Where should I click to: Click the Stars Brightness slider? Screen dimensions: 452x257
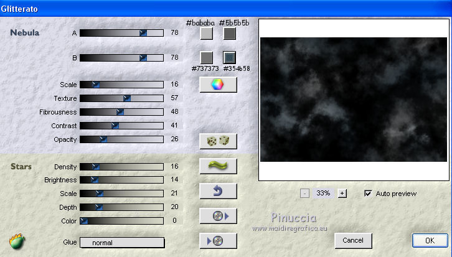tap(121, 180)
